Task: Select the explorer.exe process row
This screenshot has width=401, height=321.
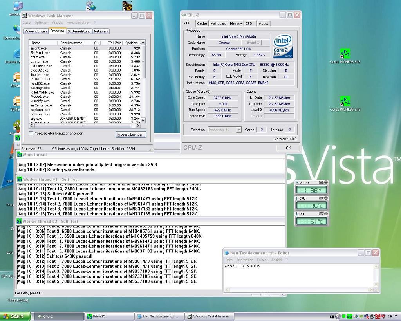Action: pos(85,110)
